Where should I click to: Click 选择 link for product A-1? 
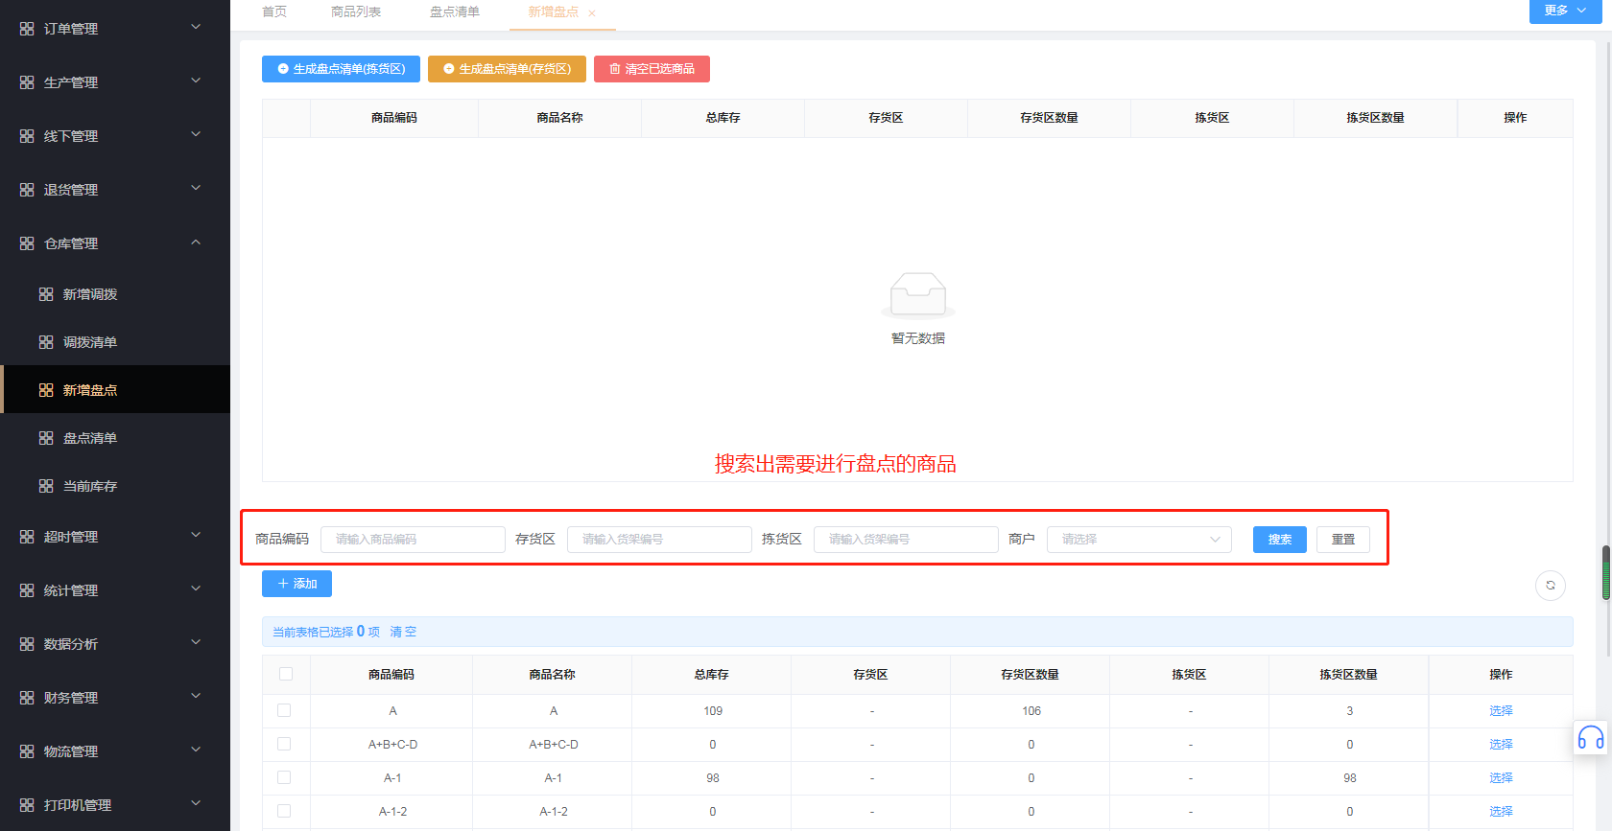click(x=1501, y=777)
